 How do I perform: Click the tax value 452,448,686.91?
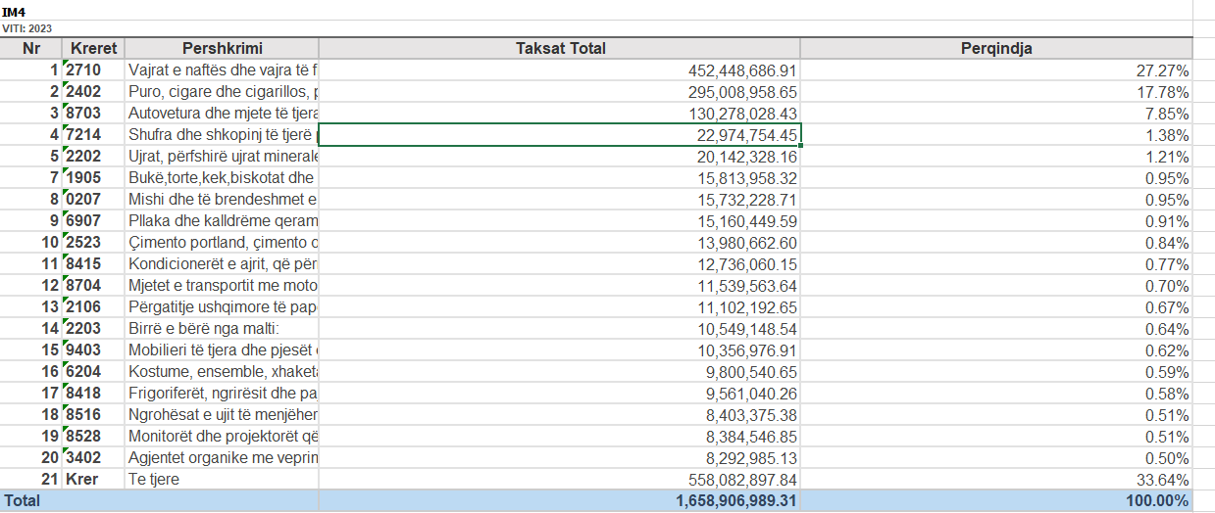tap(728, 70)
